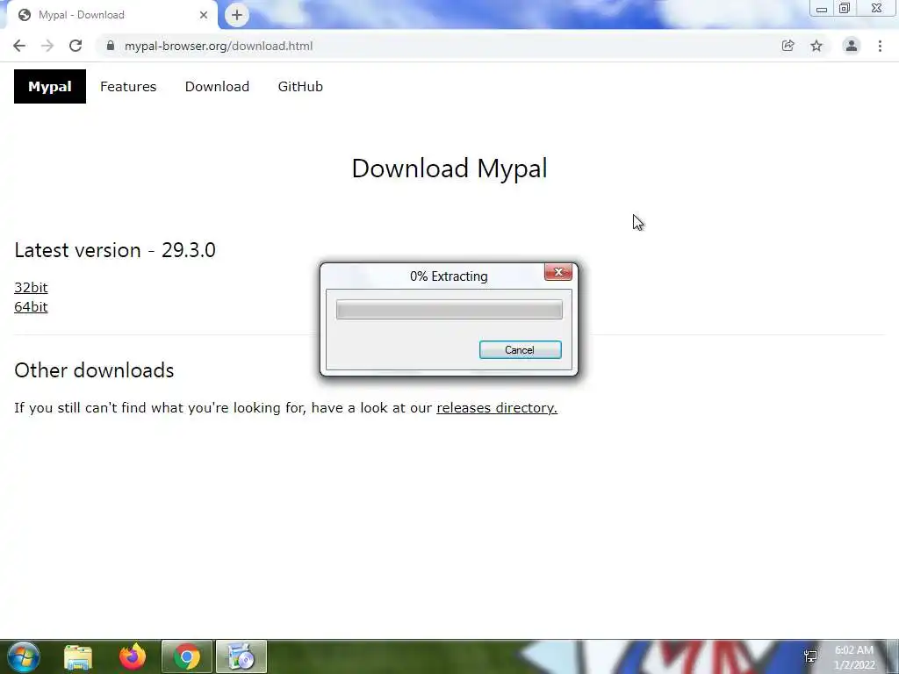The width and height of the screenshot is (899, 674).
Task: Download the 64bit version
Action: pos(31,306)
